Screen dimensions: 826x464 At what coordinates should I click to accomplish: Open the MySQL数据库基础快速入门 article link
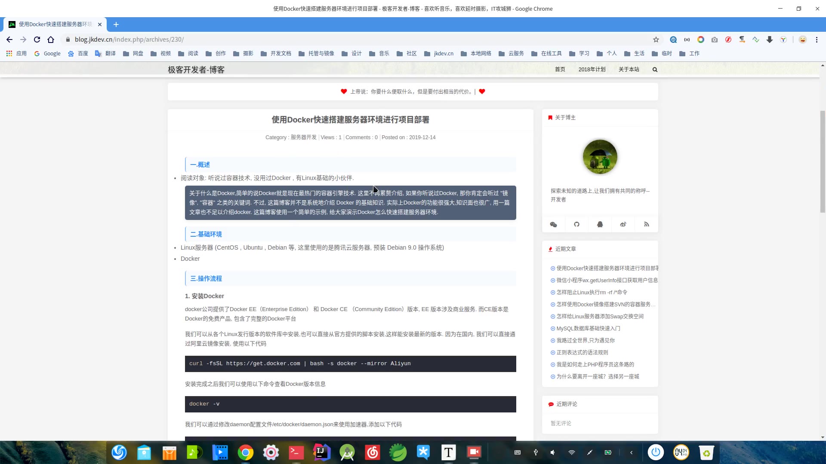tap(588, 329)
